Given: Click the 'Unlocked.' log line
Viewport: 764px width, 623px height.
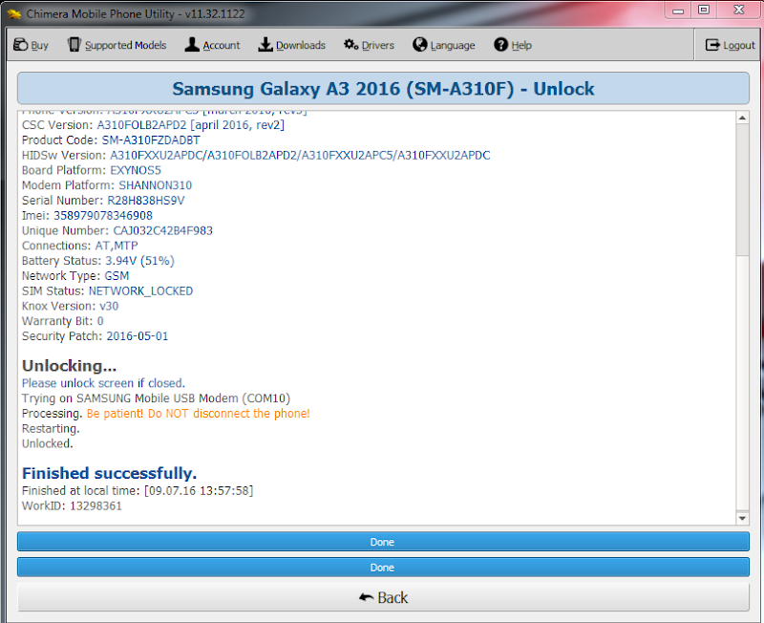Looking at the screenshot, I should coord(47,443).
